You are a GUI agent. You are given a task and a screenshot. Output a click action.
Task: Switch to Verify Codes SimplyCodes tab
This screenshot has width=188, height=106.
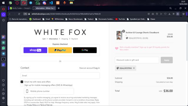20,8
